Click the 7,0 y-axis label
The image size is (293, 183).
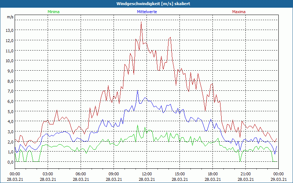pos(11,91)
